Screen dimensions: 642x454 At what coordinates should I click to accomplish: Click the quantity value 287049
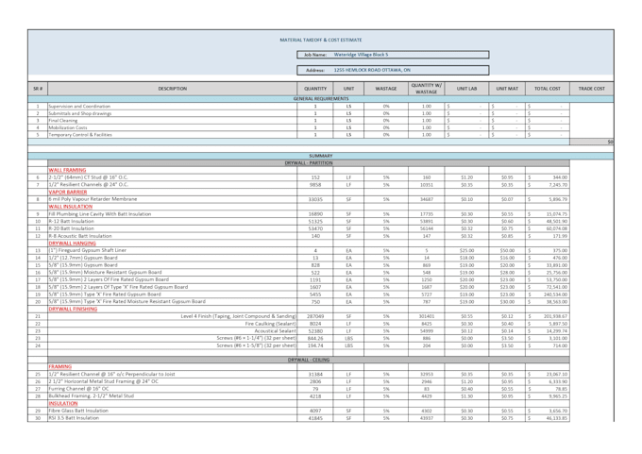315,316
